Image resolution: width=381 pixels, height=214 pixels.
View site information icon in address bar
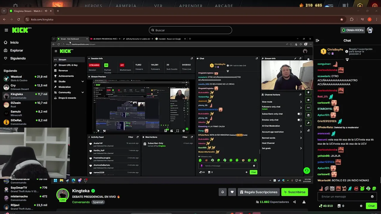27,19
